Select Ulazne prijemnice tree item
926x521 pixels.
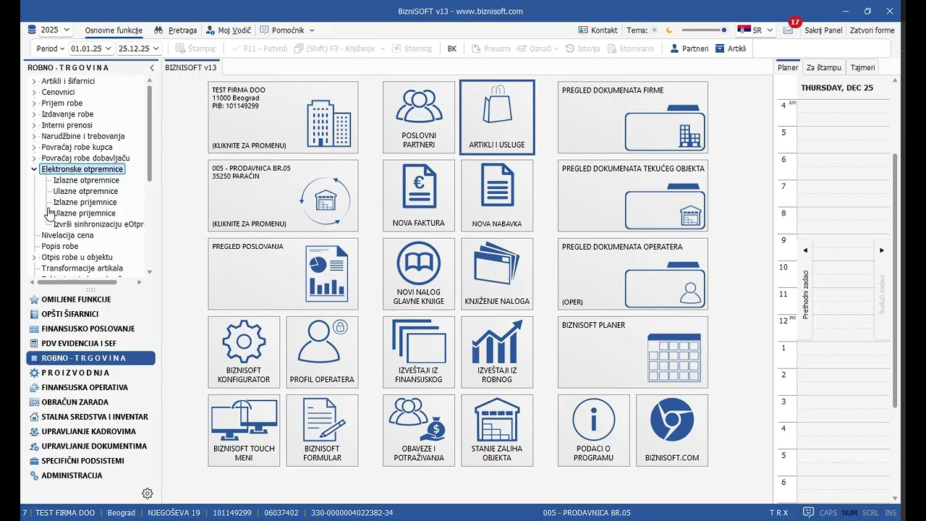(x=84, y=213)
